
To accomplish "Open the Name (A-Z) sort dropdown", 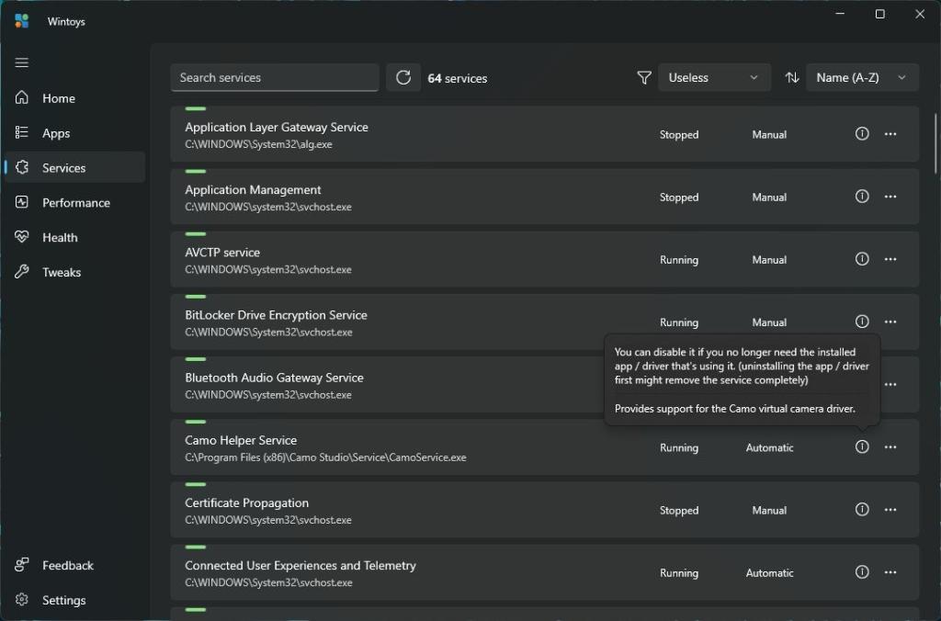I will [861, 77].
